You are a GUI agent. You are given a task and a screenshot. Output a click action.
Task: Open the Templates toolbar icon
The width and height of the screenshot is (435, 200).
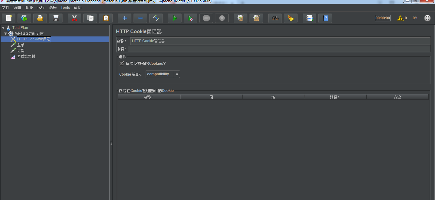click(x=24, y=18)
